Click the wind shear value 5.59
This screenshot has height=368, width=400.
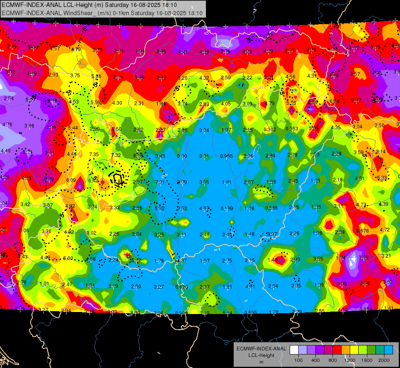tap(96, 102)
